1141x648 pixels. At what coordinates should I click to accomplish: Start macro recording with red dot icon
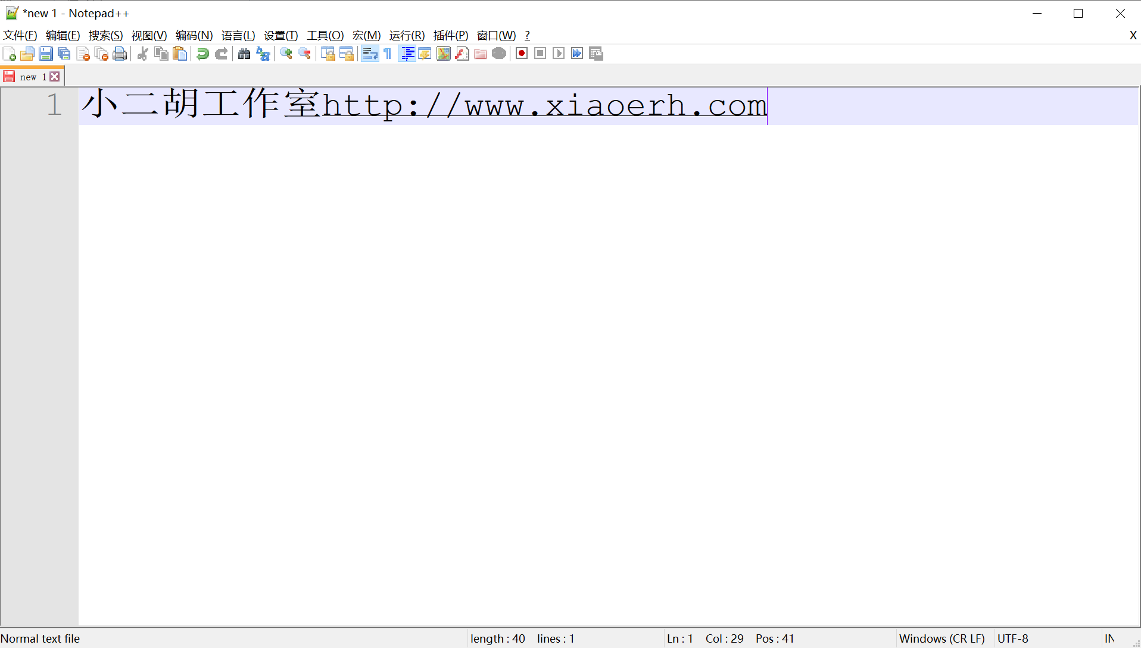[x=522, y=54]
